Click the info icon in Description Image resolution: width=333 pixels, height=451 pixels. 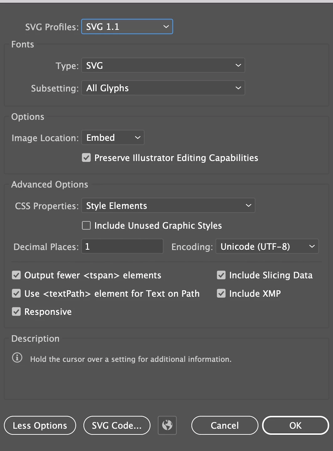pos(17,358)
